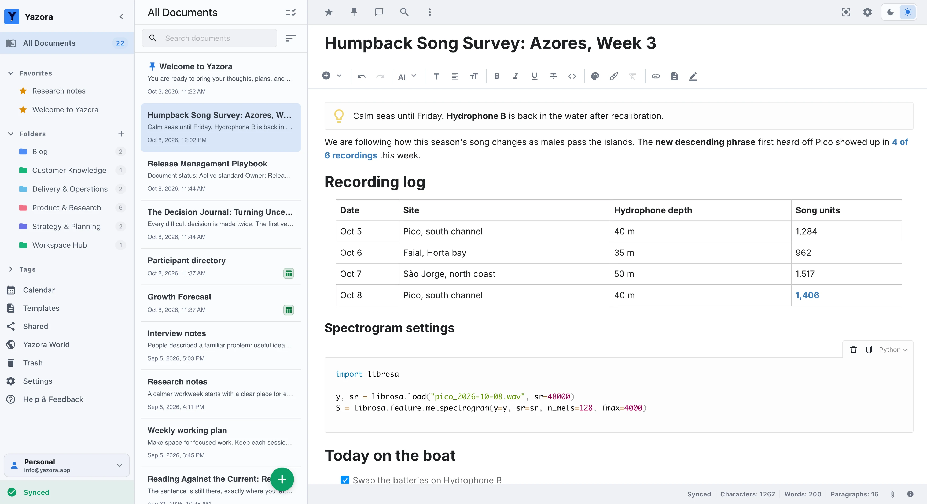Switch to light mode

tap(908, 12)
